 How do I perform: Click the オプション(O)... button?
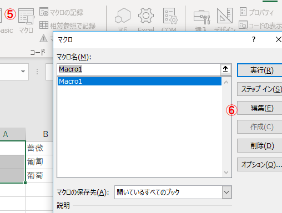[x=260, y=165]
